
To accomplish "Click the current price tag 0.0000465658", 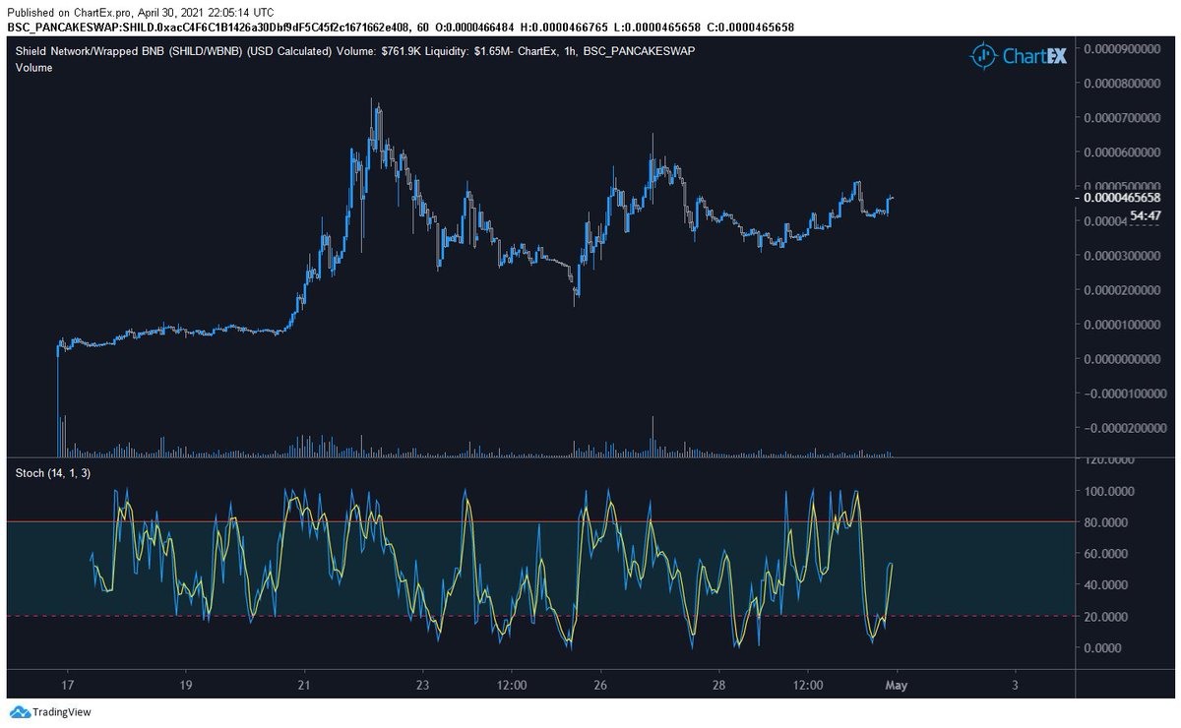I will tap(1123, 197).
